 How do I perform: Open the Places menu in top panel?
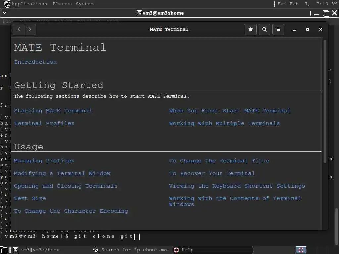pos(61,4)
